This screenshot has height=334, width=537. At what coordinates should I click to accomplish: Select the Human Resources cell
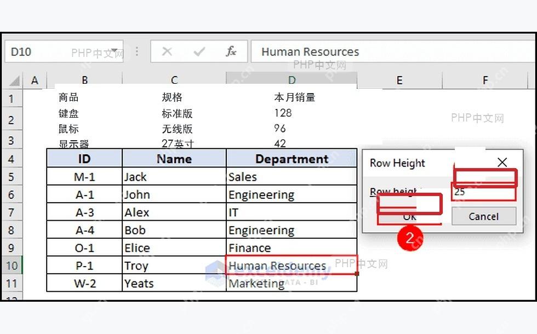click(x=292, y=265)
